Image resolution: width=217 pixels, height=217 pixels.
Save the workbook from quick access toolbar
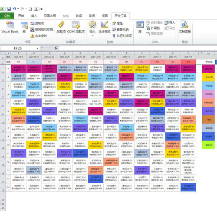[9, 9]
